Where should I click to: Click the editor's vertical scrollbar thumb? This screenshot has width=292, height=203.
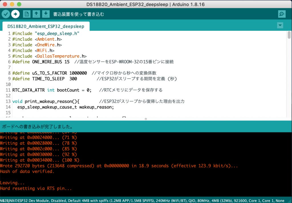(289, 35)
